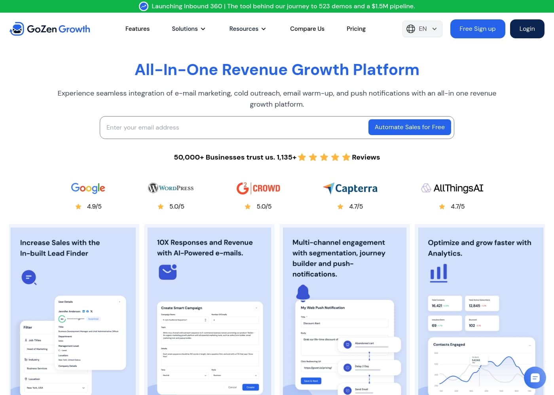Click the Create button in the Smart Campaign preview
Viewport: 554px width, 395px height.
pyautogui.click(x=250, y=387)
